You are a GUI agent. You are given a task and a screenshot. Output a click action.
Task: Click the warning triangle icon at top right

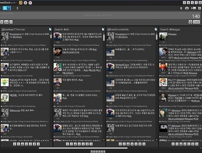tap(200, 3)
